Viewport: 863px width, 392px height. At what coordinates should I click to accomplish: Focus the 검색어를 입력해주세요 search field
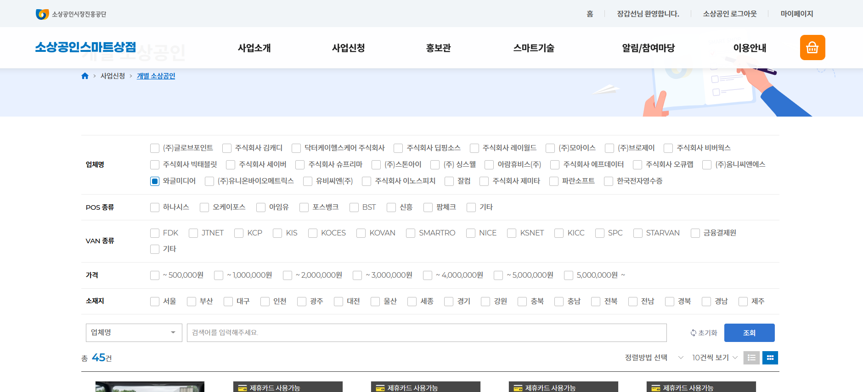click(x=427, y=333)
